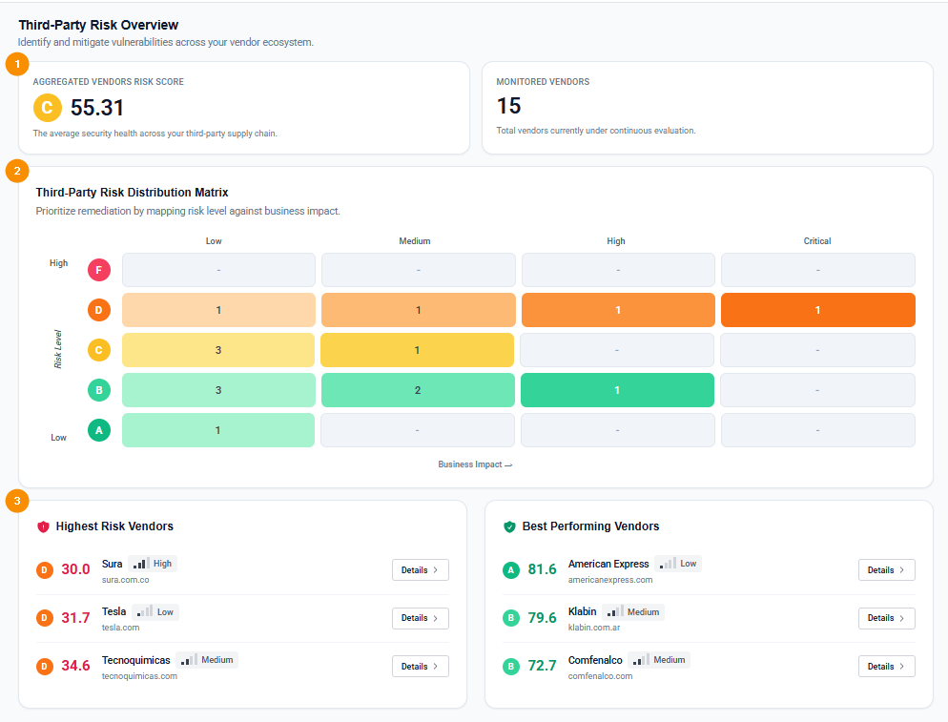Click the Monitored Vendors count card
948x722 pixels.
coord(707,107)
